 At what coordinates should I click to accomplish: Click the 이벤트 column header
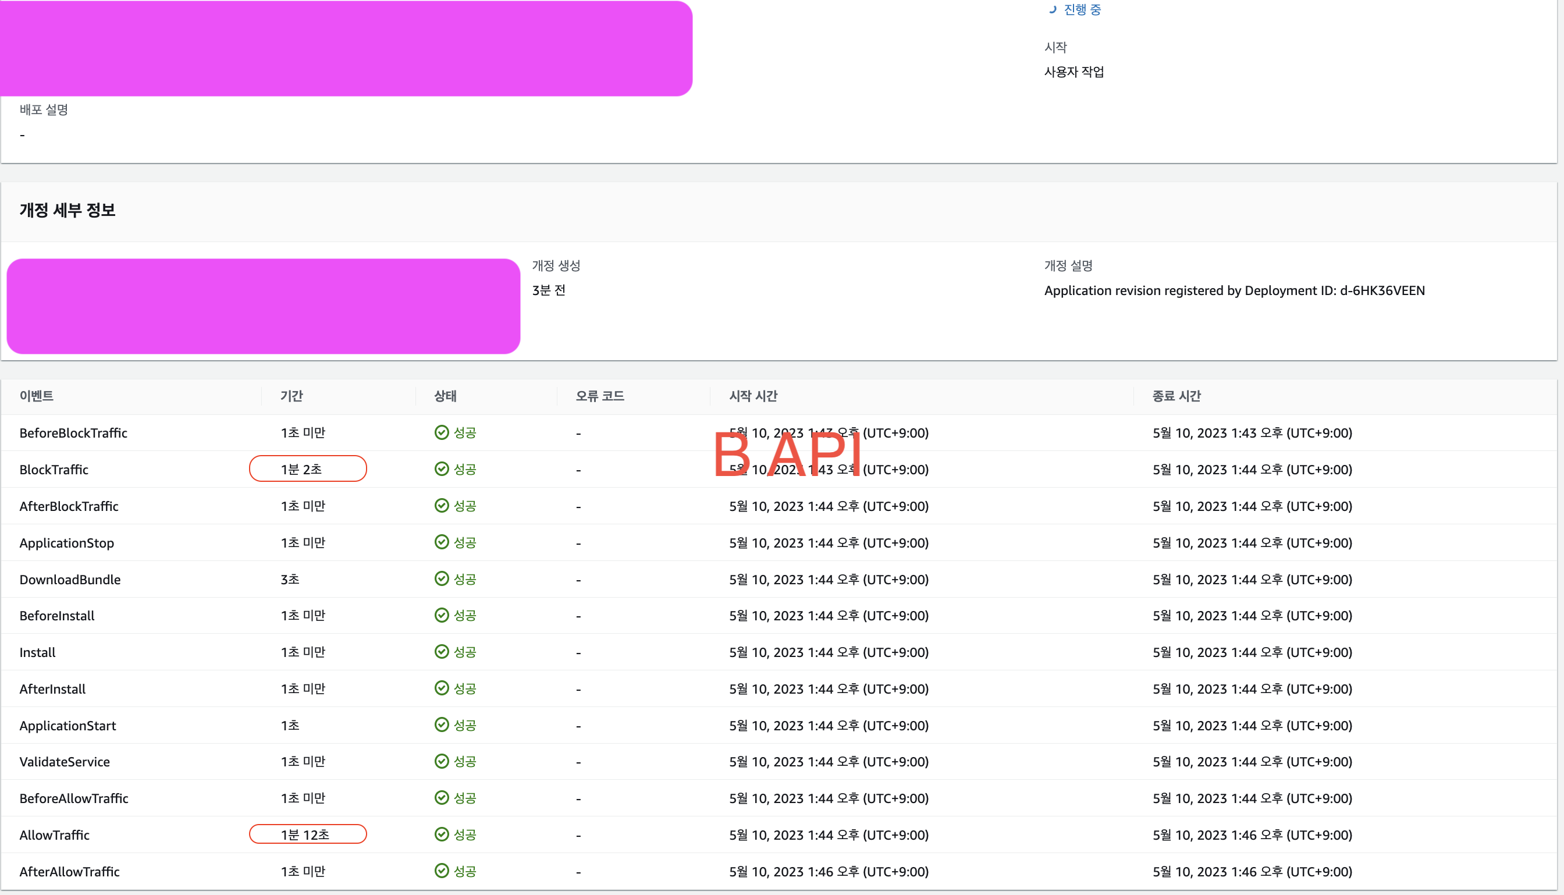(36, 396)
